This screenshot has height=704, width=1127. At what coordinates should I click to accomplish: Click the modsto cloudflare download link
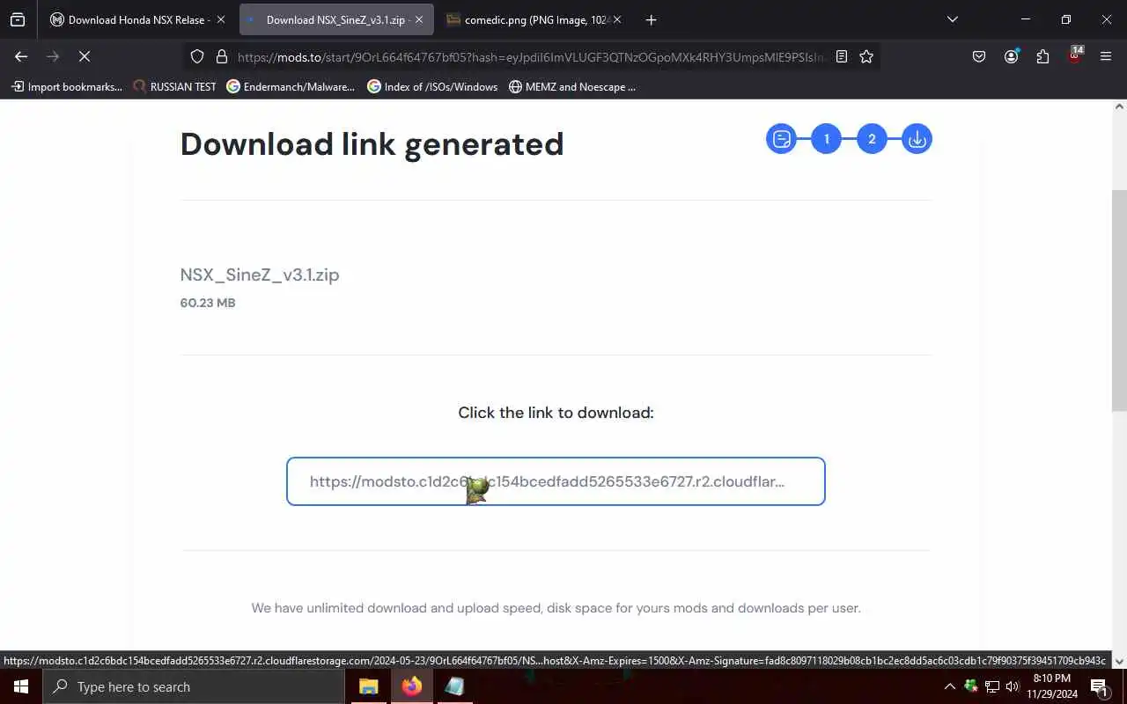[x=556, y=481]
